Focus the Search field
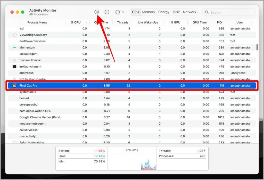Image resolution: width=264 pixels, height=180 pixels. point(229,12)
